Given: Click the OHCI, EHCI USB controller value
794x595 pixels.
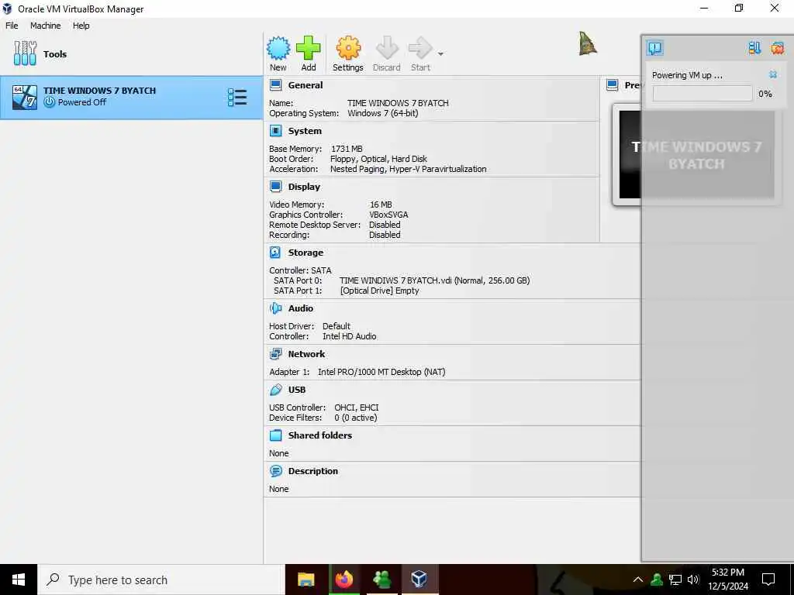Looking at the screenshot, I should point(357,408).
